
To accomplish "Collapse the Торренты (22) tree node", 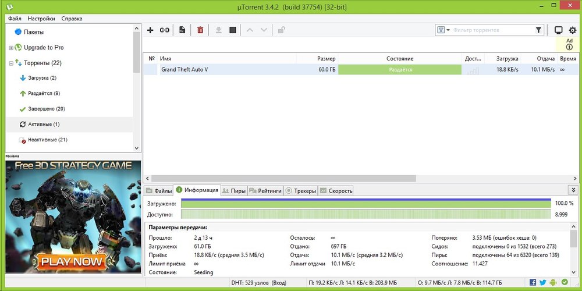I will pyautogui.click(x=10, y=63).
